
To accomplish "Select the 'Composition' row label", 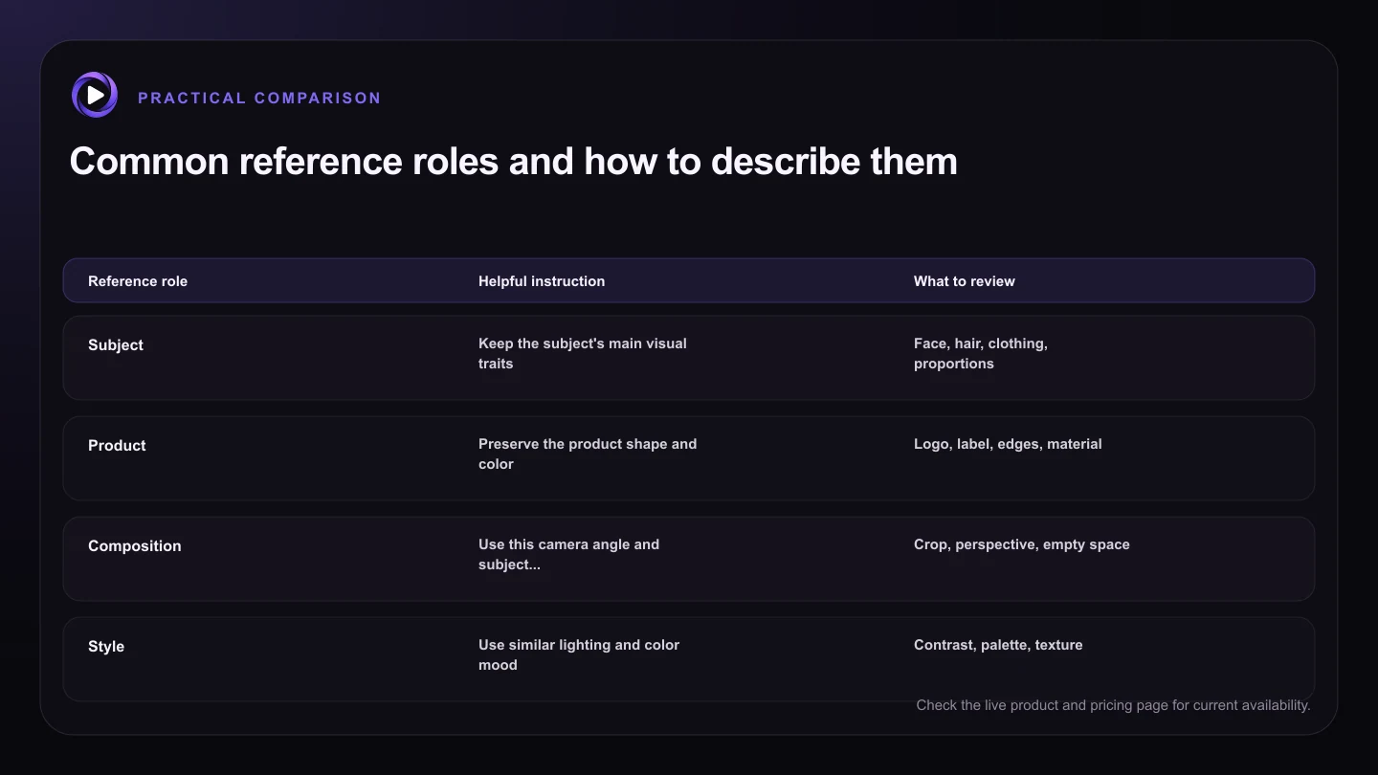I will [135, 546].
